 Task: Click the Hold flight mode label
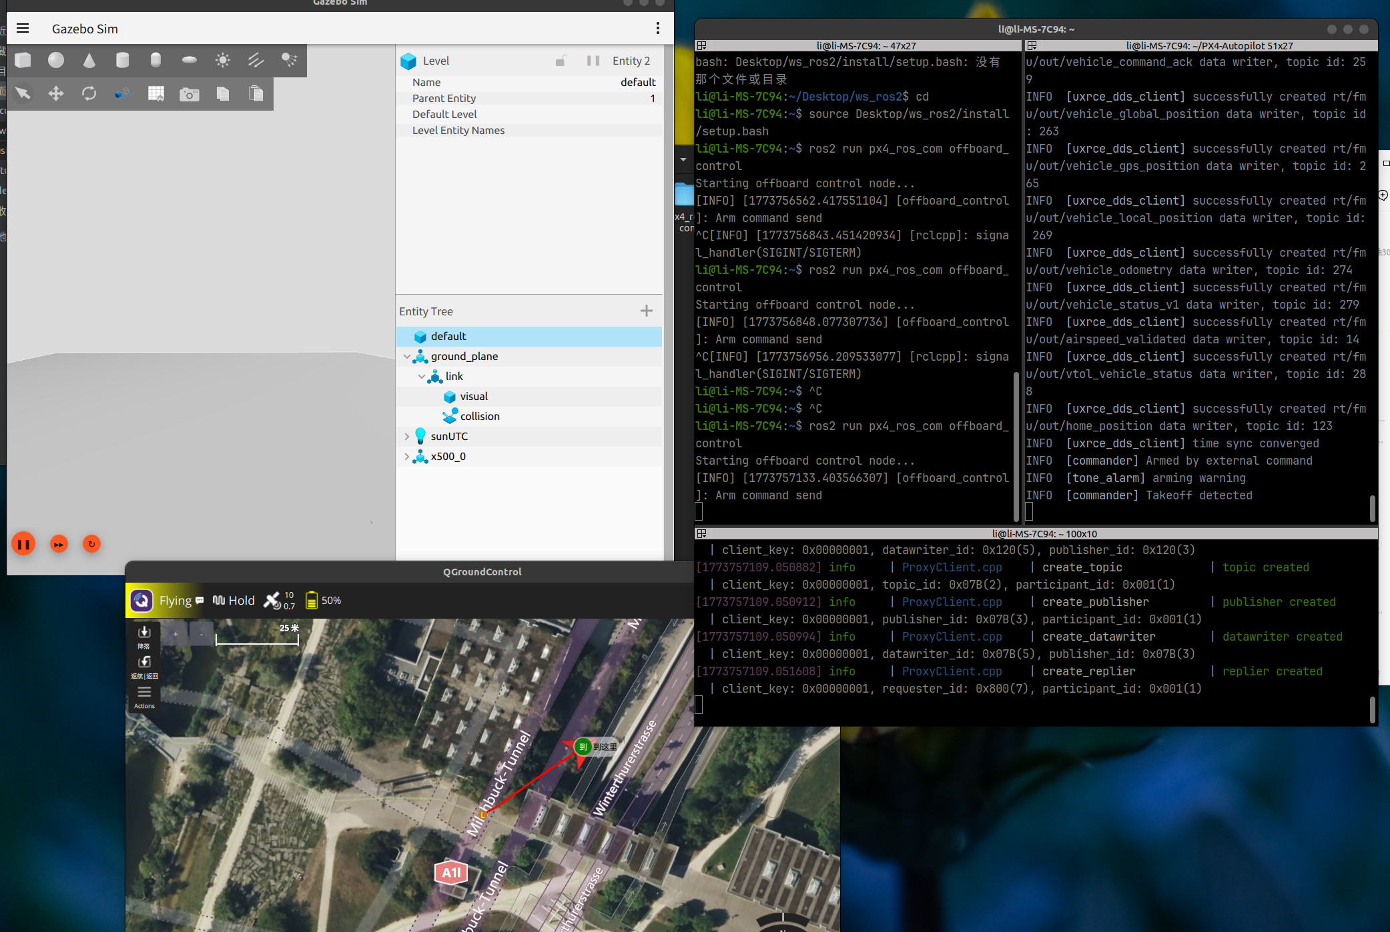(x=241, y=601)
